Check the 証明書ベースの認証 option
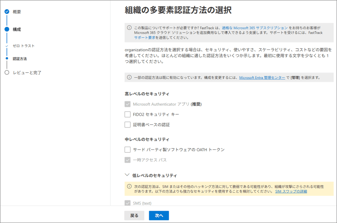The width and height of the screenshot is (337, 223). click(127, 125)
